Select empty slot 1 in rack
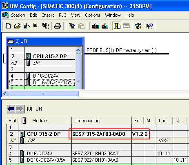Screen dimensions: 189x165 [42, 50]
